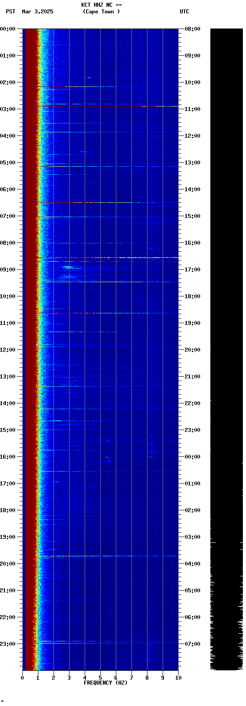Click the "PST" timezone label
The height and width of the screenshot is (706, 246).
[11, 12]
